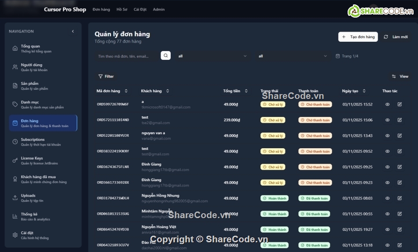Edit order ORD86452476YDJB

click(400, 230)
